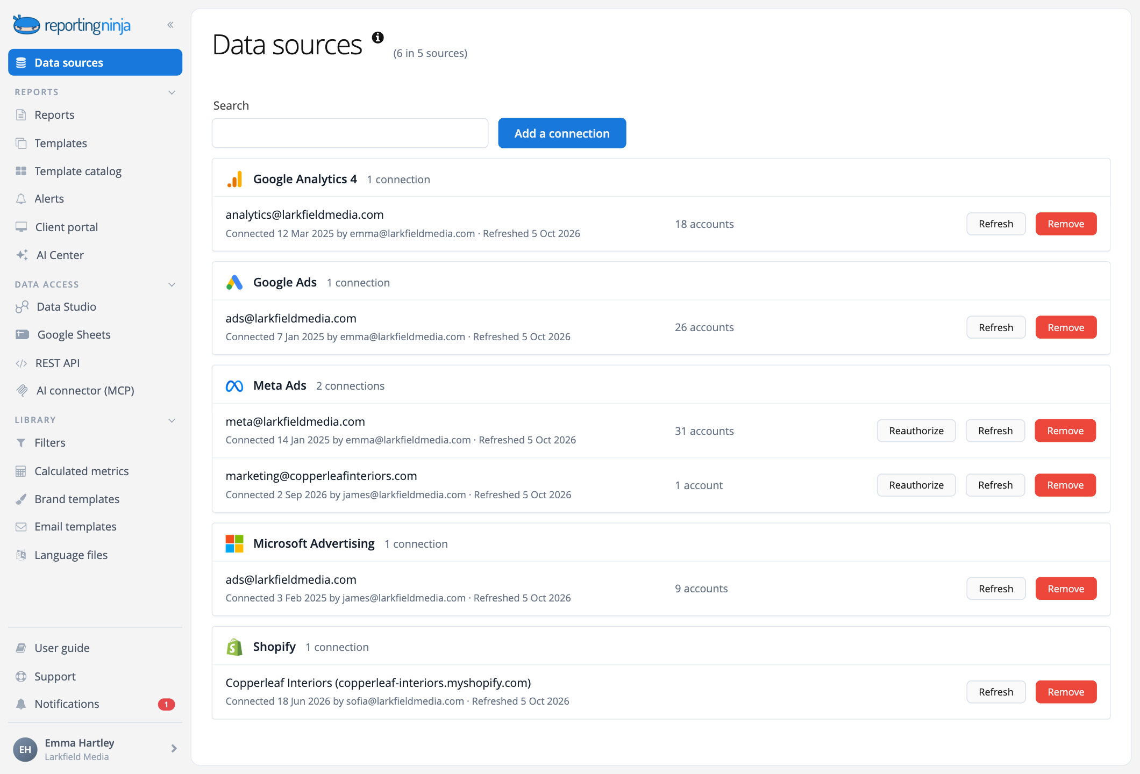Click the Google Sheets icon
The height and width of the screenshot is (774, 1140).
(22, 334)
